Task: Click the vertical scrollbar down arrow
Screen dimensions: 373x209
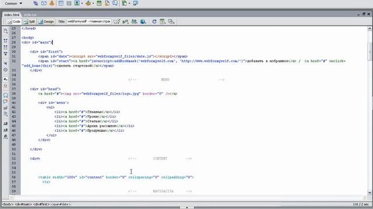Action: click(x=370, y=192)
